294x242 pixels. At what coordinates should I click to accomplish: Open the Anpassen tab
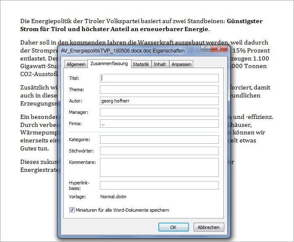point(181,64)
